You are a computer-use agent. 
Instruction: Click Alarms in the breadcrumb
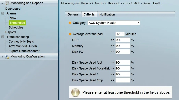[x=99, y=3]
